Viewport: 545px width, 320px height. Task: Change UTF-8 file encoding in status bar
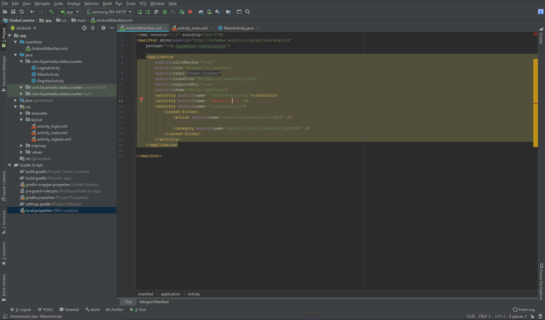[500, 316]
